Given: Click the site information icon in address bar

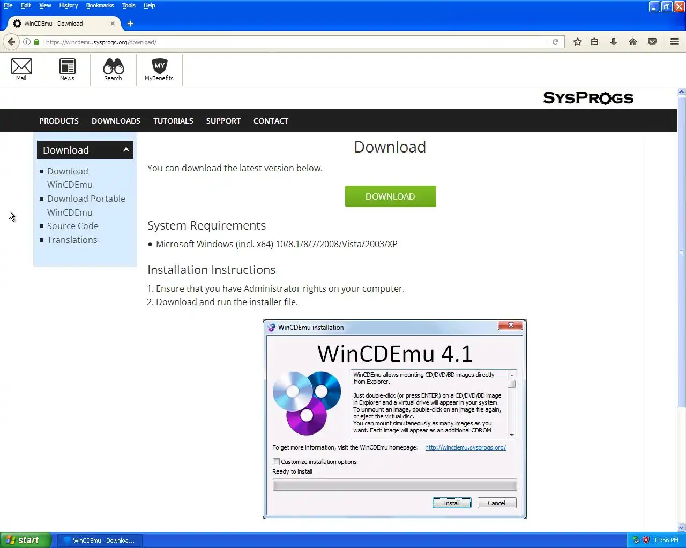Looking at the screenshot, I should [26, 42].
